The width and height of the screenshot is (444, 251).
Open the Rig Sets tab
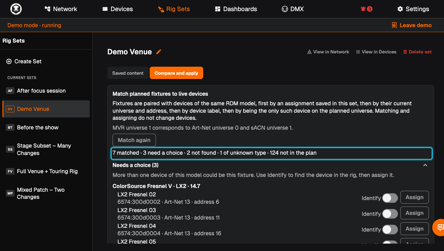(x=174, y=9)
